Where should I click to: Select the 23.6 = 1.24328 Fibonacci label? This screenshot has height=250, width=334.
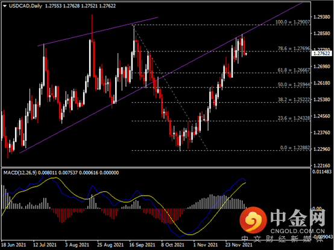pos(294,118)
